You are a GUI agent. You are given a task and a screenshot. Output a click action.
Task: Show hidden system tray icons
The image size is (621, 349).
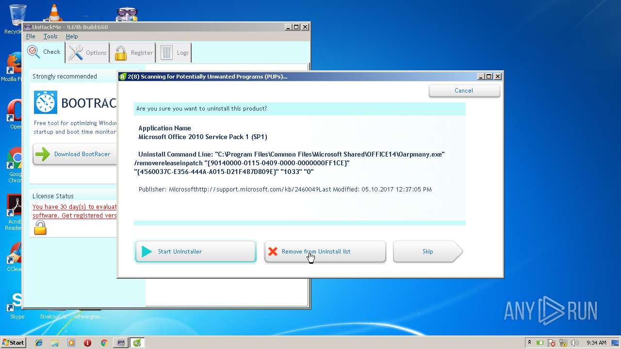[529, 342]
